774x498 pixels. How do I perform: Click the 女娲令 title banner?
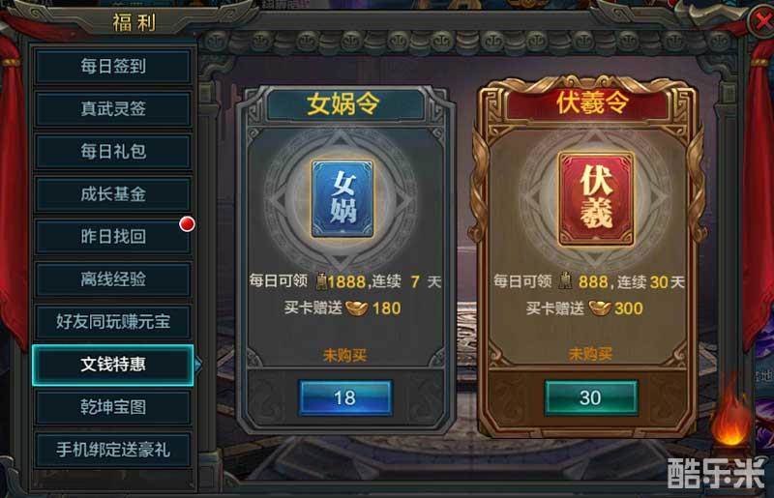(343, 104)
